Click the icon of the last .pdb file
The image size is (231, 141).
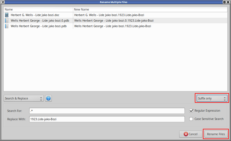(x=7, y=26)
